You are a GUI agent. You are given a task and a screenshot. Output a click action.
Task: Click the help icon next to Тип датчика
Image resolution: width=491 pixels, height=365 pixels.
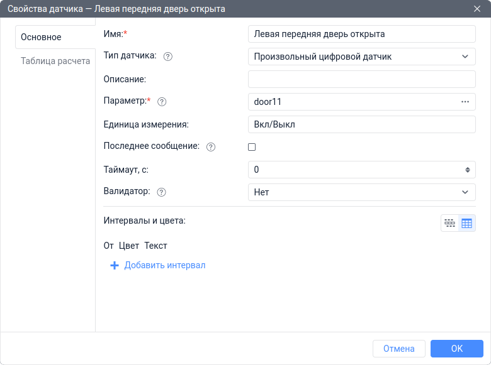168,57
